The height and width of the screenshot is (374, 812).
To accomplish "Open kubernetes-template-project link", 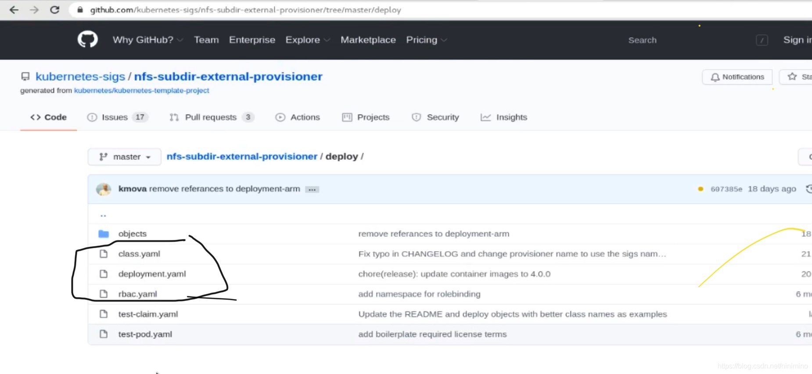I will 141,90.
